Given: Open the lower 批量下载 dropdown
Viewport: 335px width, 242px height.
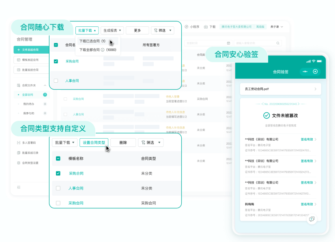Looking at the screenshot, I should (65, 142).
